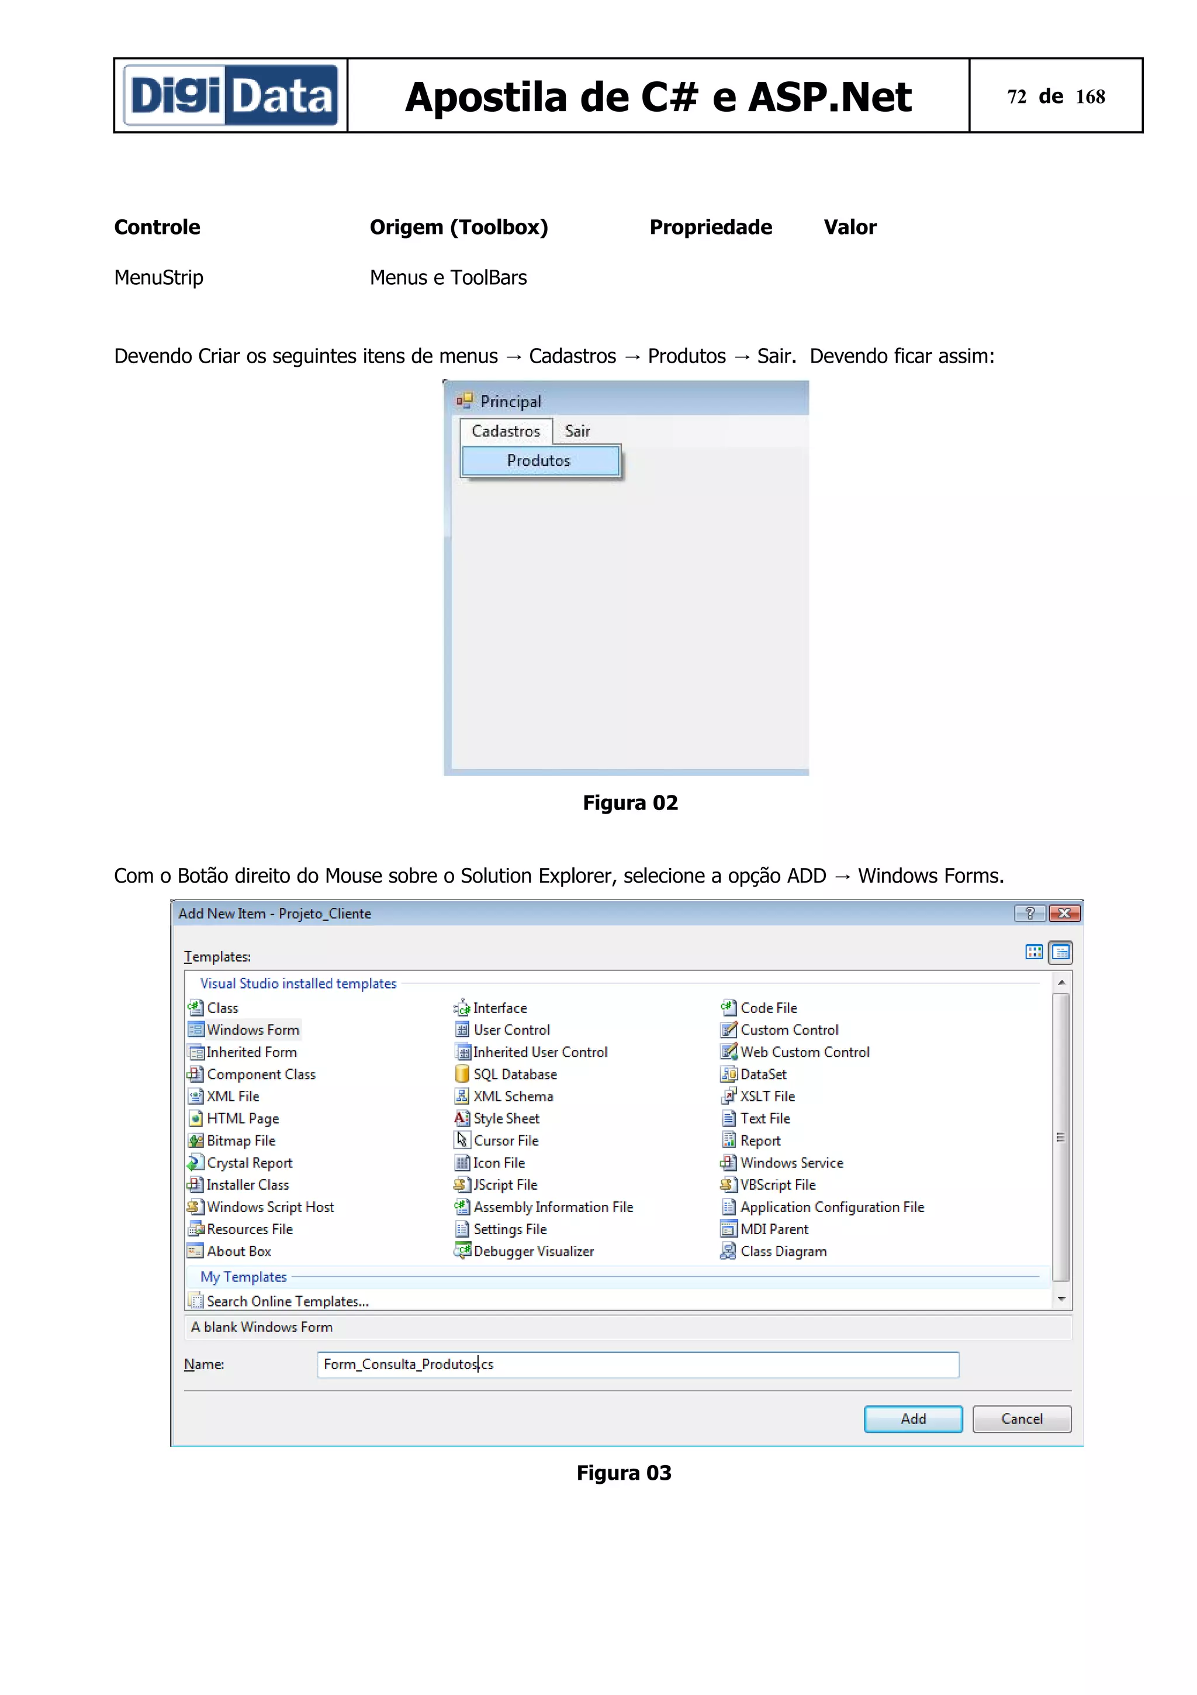Select the JScript File icon
The image size is (1197, 1695).
[462, 1184]
